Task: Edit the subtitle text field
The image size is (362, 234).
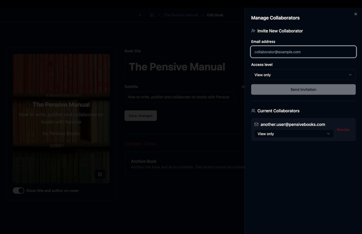Action: [x=180, y=97]
